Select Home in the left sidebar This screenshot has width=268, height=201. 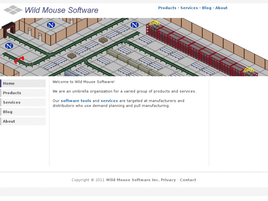coord(23,83)
